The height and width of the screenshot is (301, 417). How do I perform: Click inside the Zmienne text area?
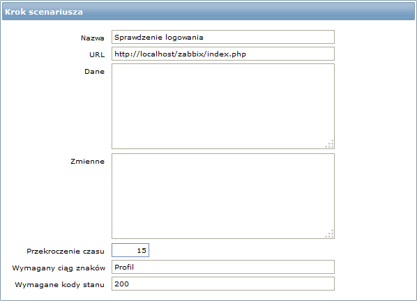223,196
